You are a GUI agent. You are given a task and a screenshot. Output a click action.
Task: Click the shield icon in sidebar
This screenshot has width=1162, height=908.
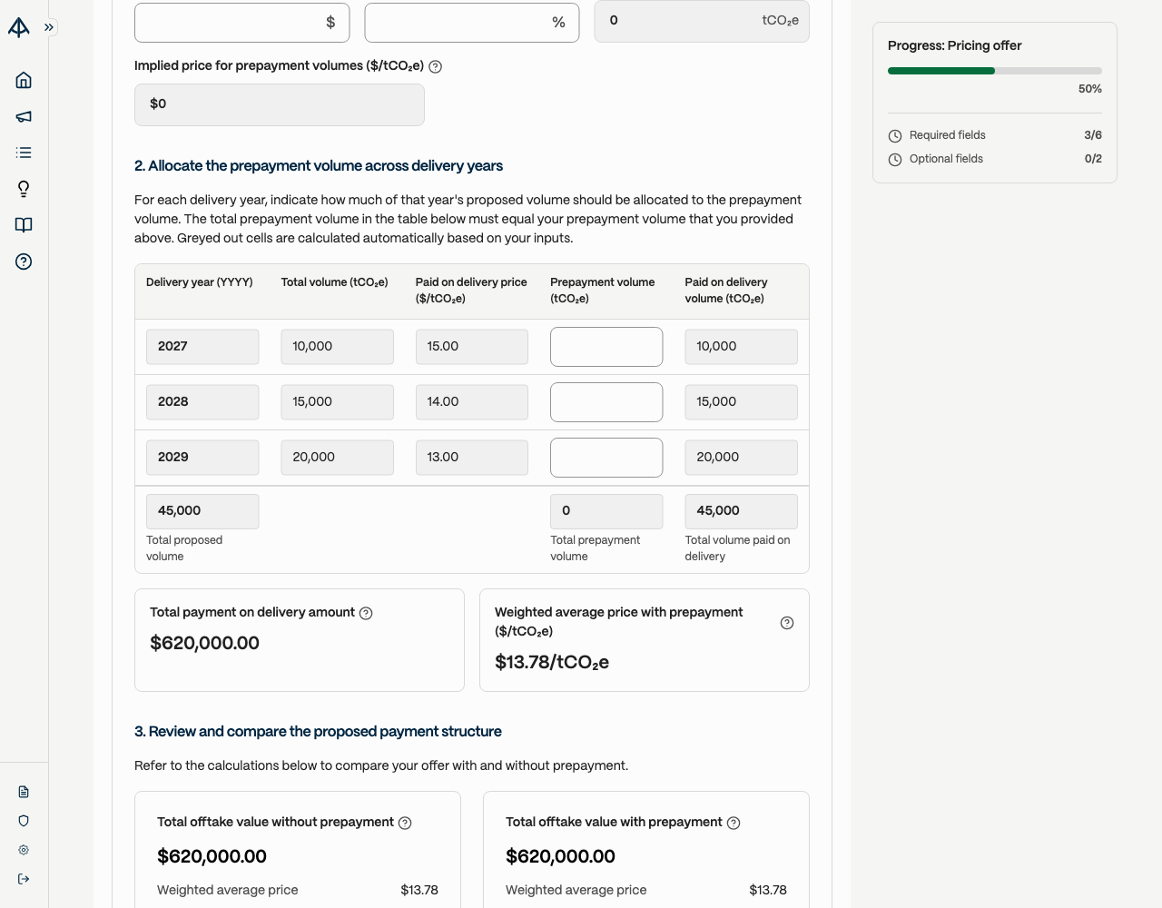point(24,821)
